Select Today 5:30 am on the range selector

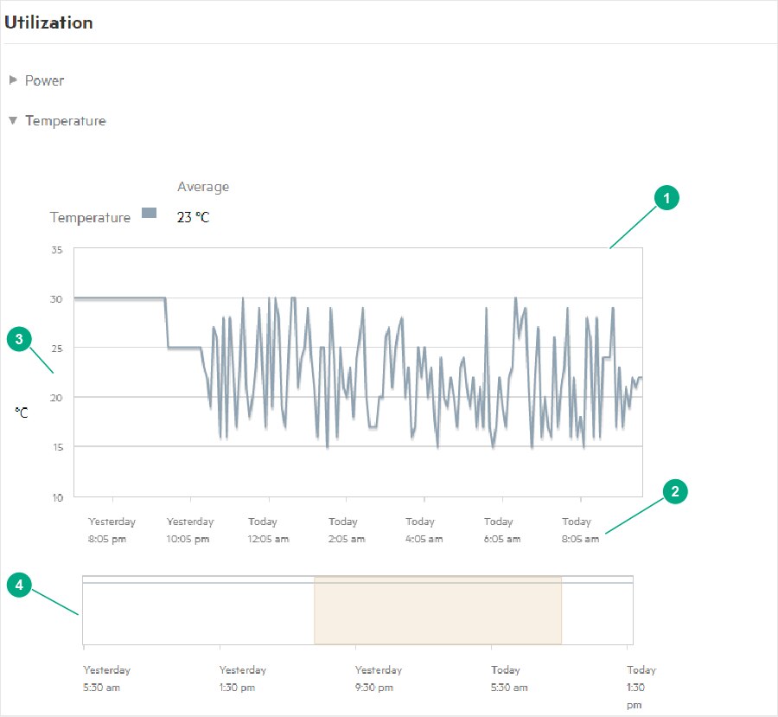coord(508,679)
